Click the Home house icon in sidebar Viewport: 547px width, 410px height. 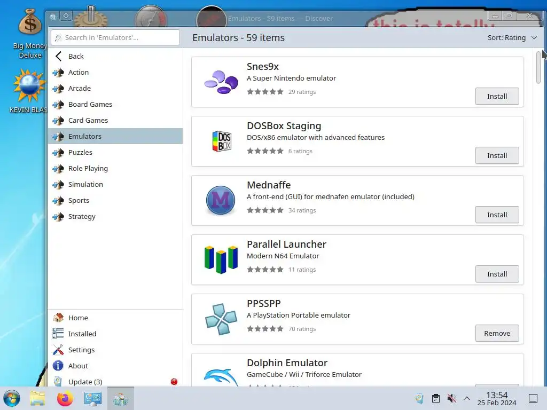[x=58, y=318]
